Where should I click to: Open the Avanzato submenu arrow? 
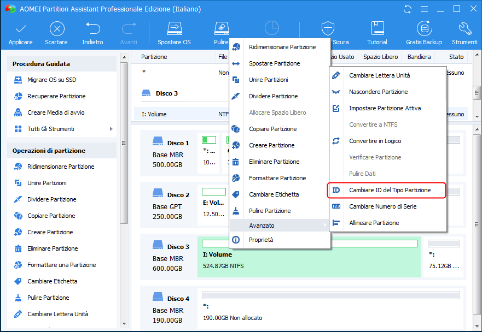324,226
